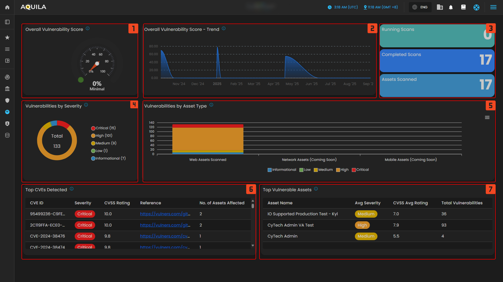Open the vulners link for CVE-2024-38476
The image size is (503, 282).
tap(165, 236)
